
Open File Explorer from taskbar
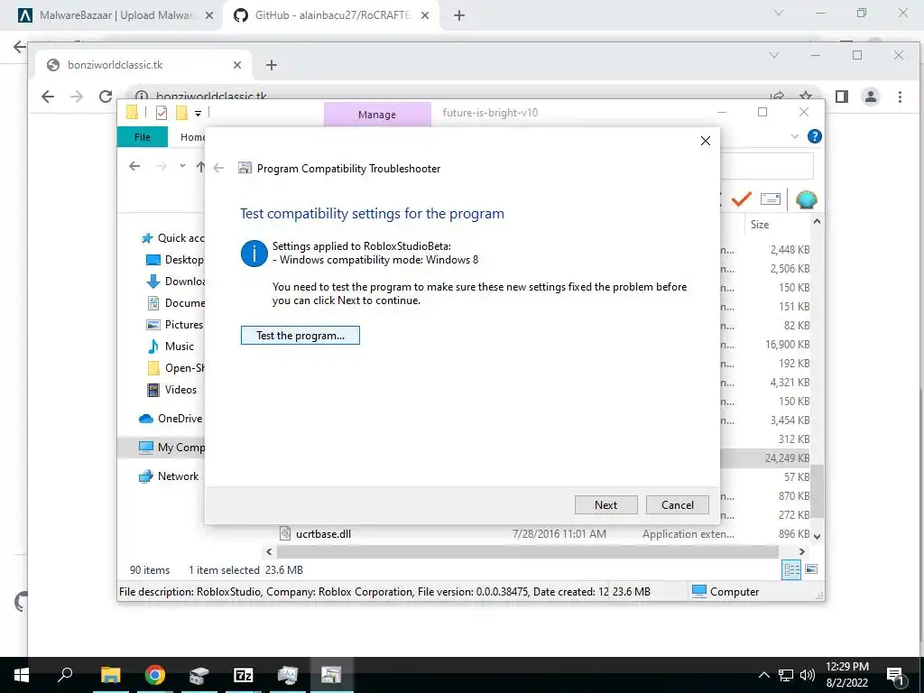(110, 675)
